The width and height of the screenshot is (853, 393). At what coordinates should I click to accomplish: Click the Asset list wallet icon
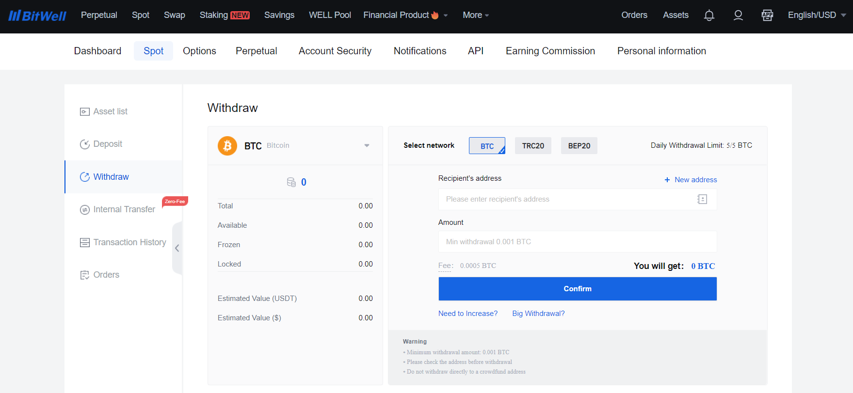(85, 112)
